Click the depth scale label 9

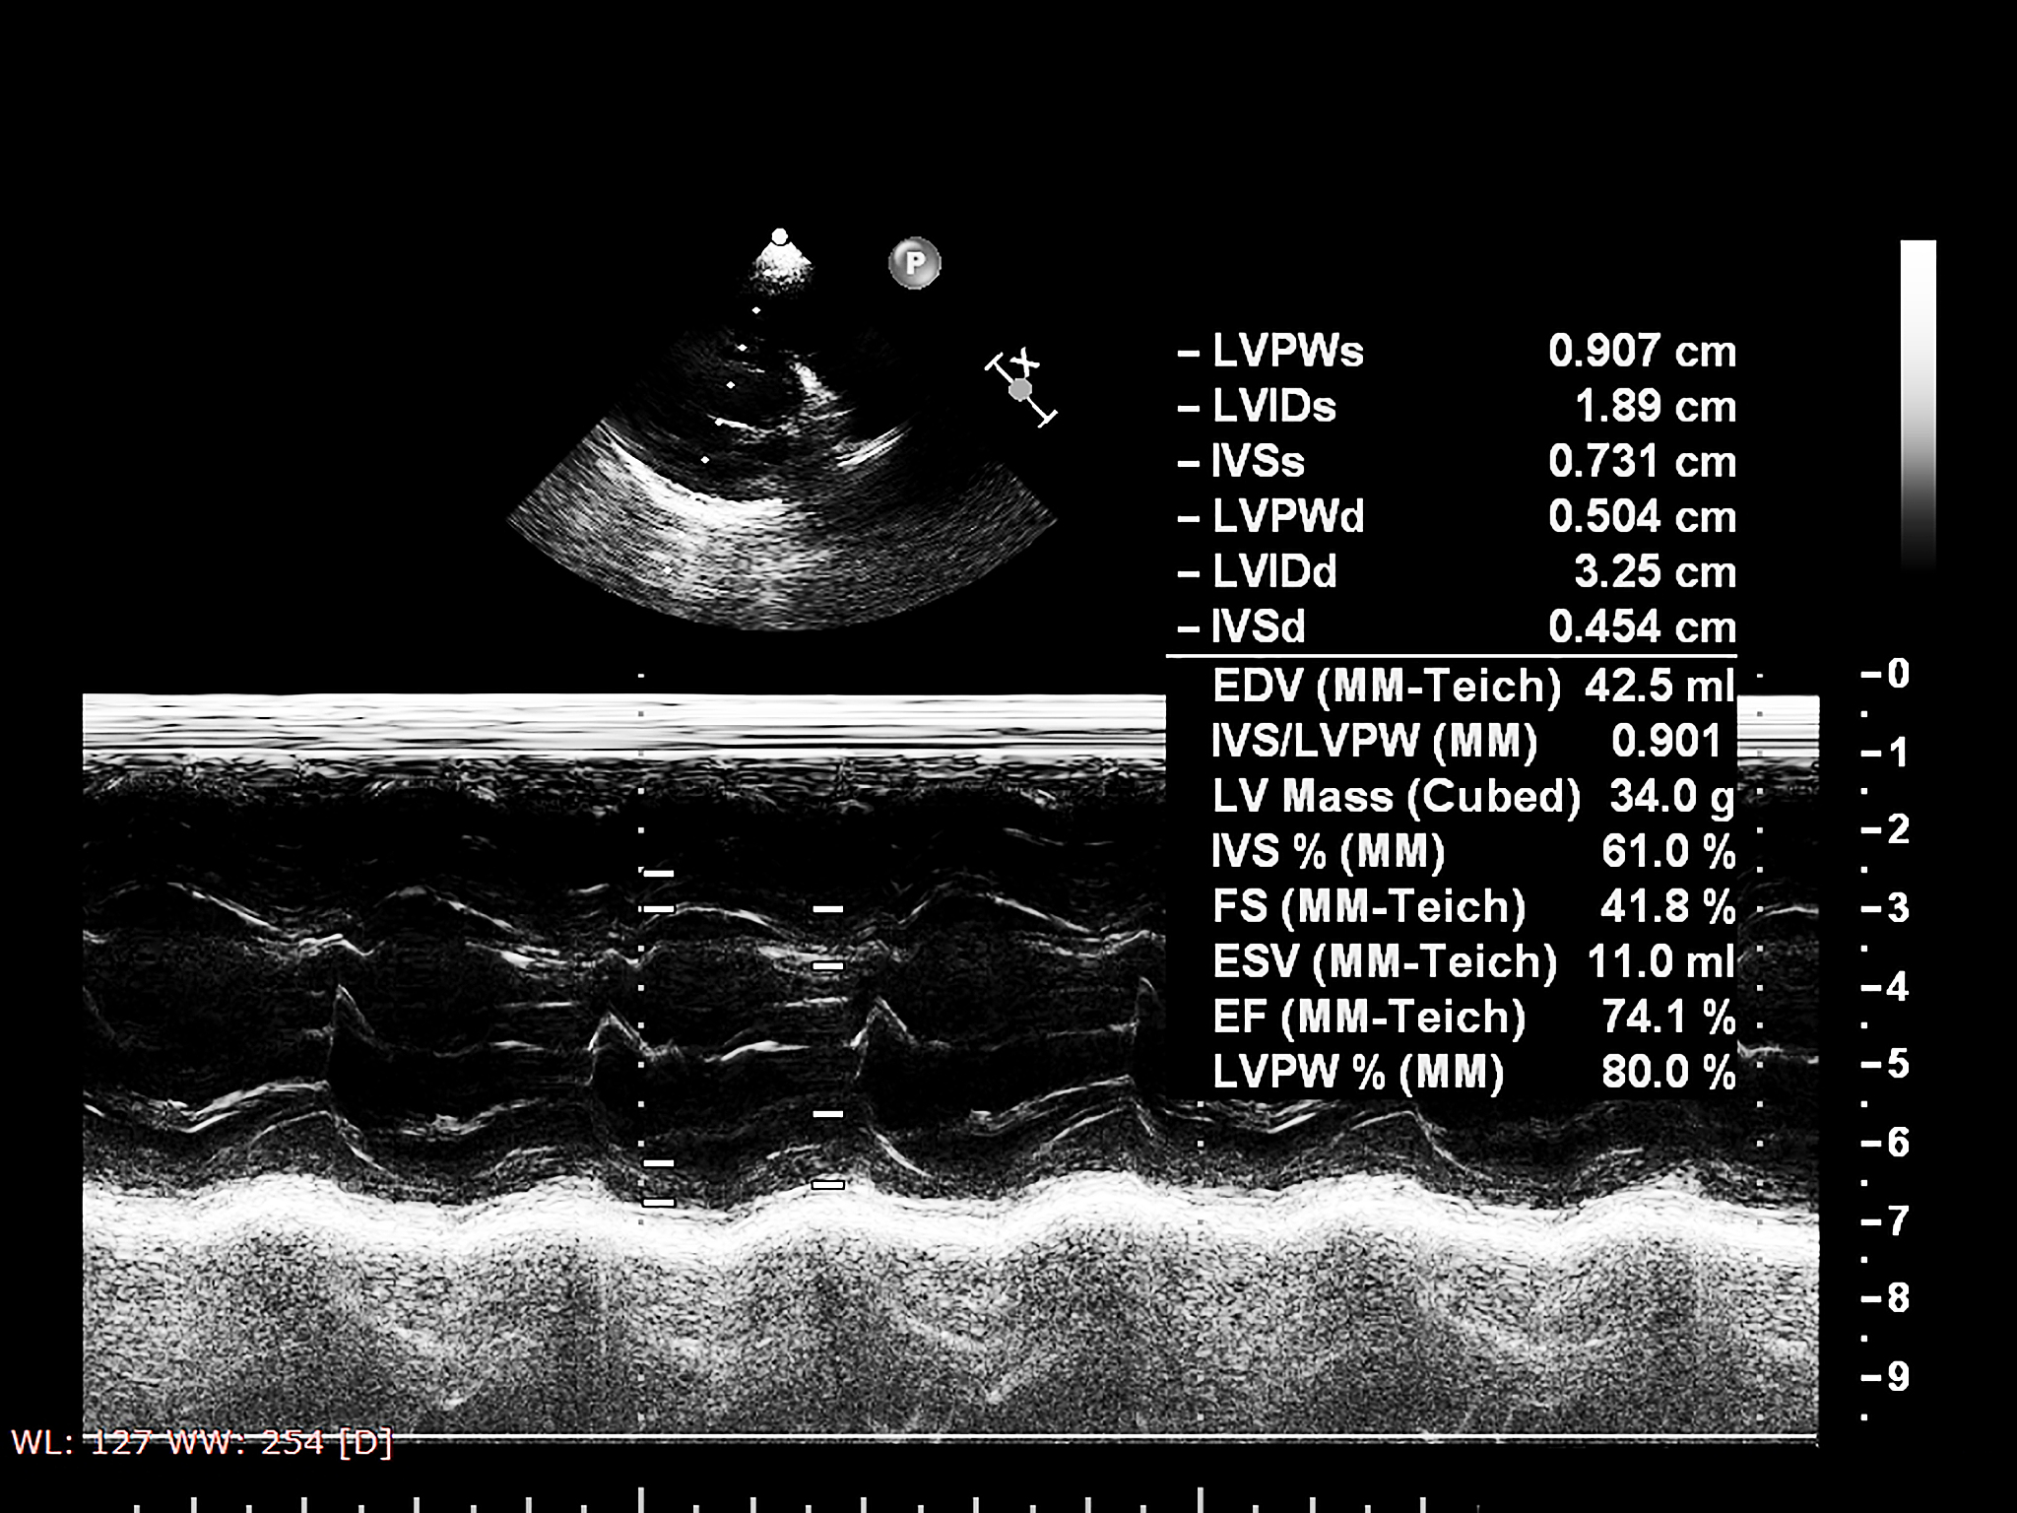pos(1886,1377)
